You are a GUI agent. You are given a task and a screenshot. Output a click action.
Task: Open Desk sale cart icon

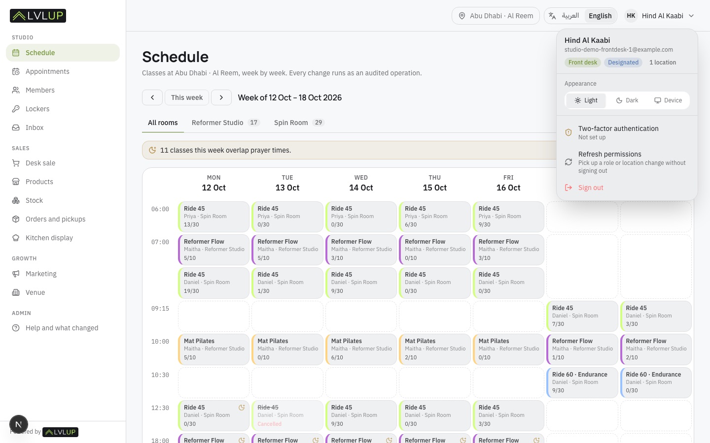16,163
